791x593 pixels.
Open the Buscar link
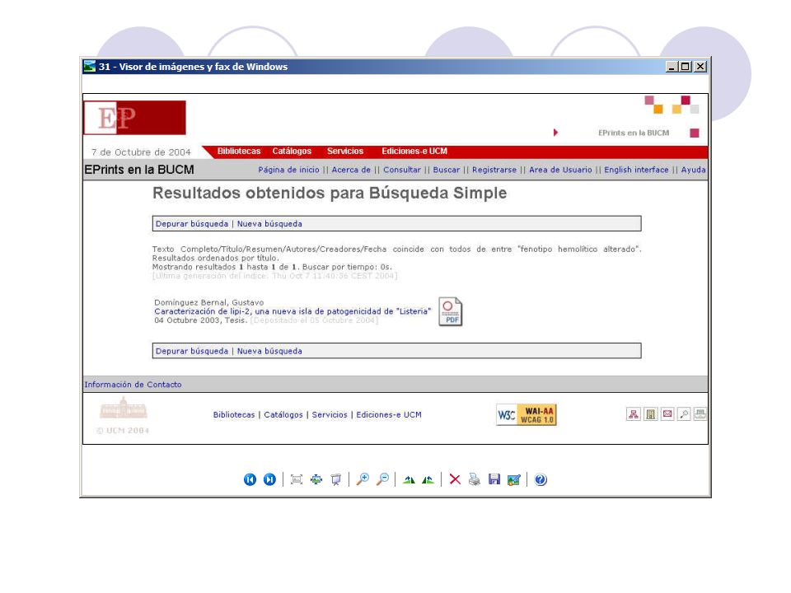[447, 170]
